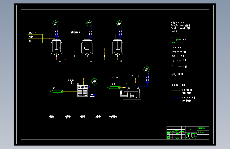Select the pump triangle below middle reactor
The height and width of the screenshot is (149, 230).
tap(91, 61)
